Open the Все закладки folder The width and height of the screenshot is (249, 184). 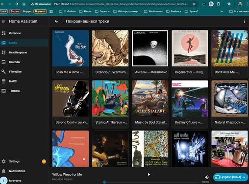(x=239, y=11)
